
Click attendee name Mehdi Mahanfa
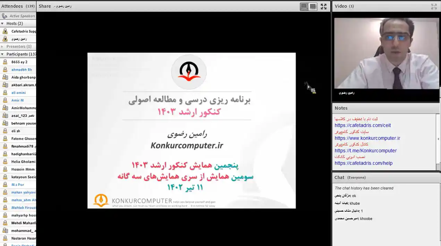[24, 223]
